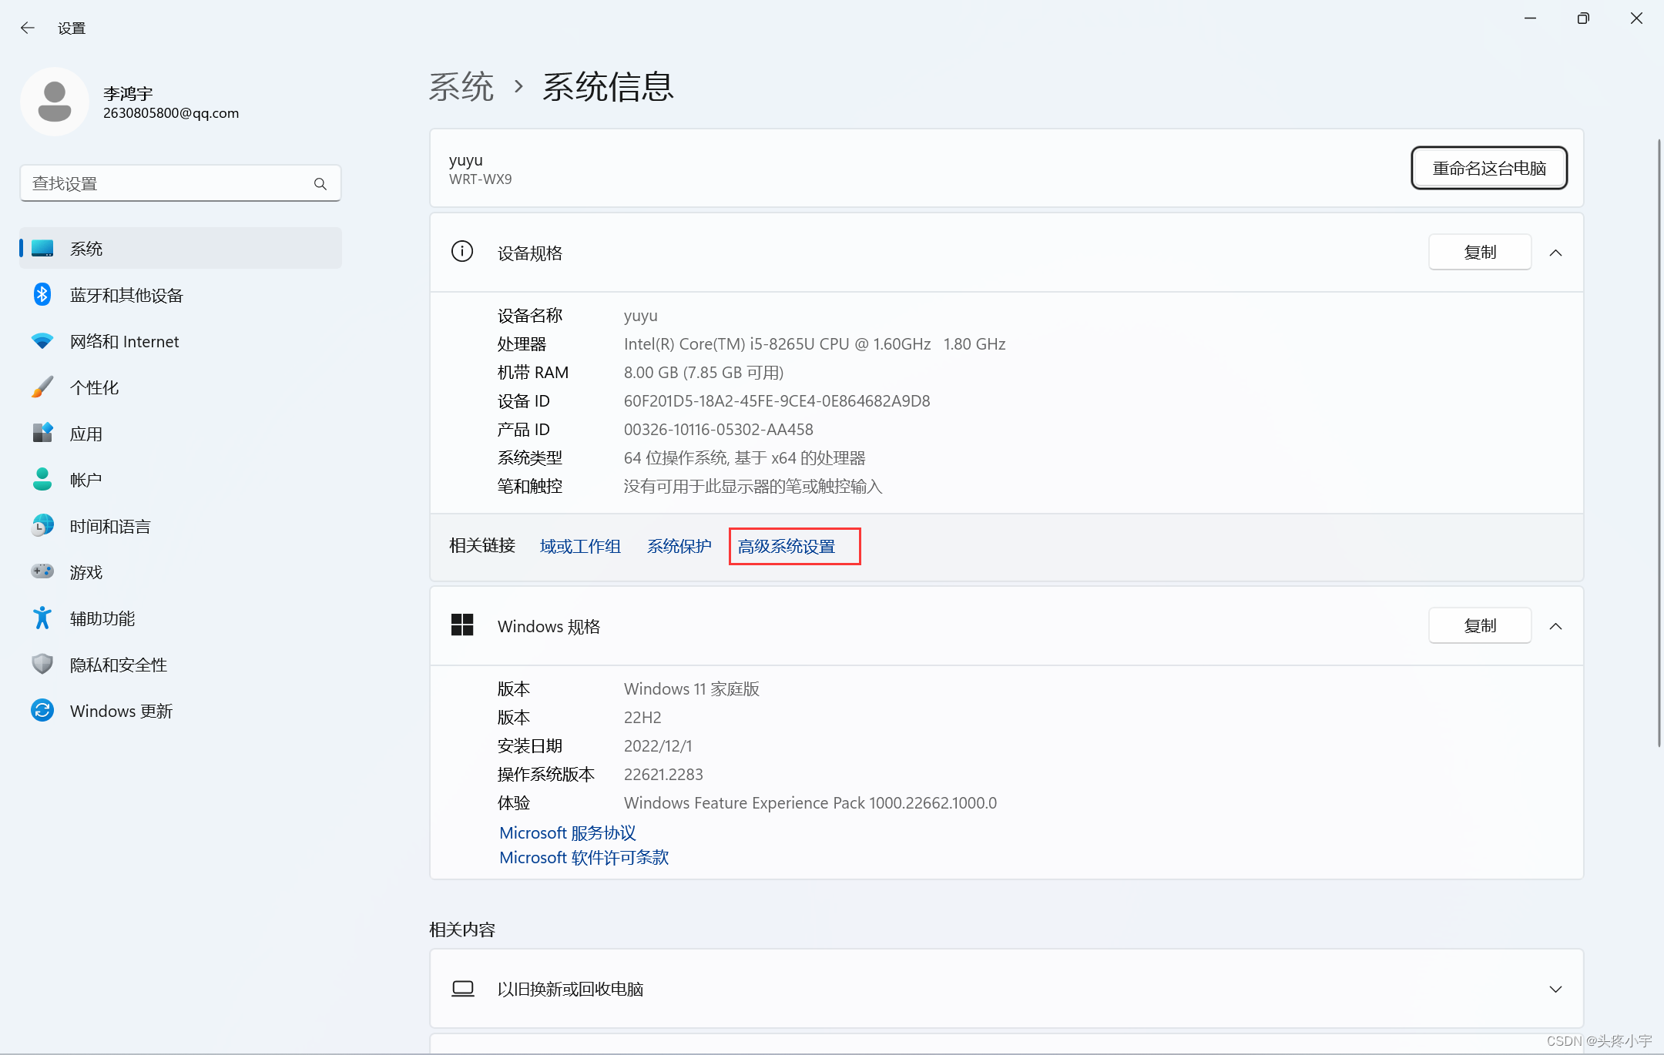Click the search magnifier icon
The image size is (1664, 1055).
pos(320,184)
